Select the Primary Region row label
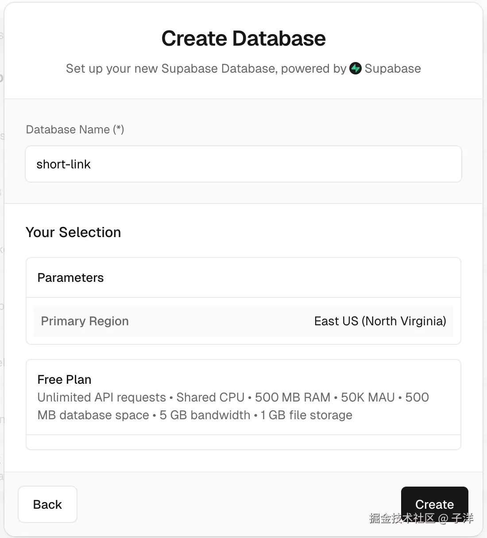 (x=85, y=321)
